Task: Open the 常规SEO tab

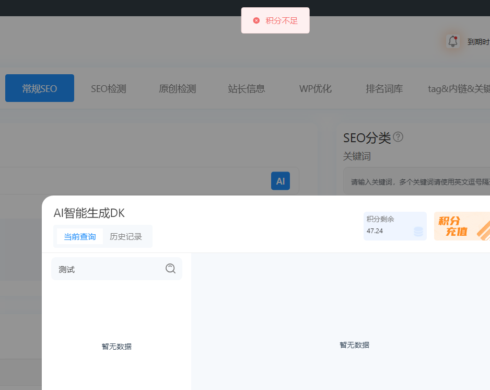Action: pos(40,88)
